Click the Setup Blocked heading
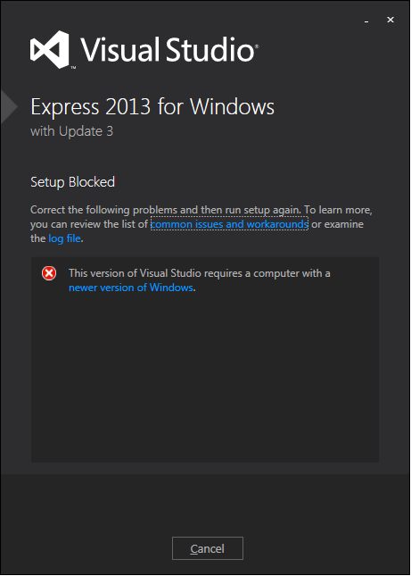Image resolution: width=411 pixels, height=576 pixels. pyautogui.click(x=72, y=182)
